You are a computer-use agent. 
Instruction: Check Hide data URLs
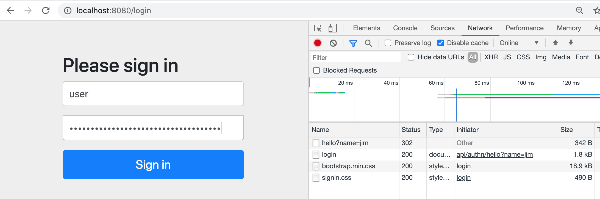click(411, 57)
